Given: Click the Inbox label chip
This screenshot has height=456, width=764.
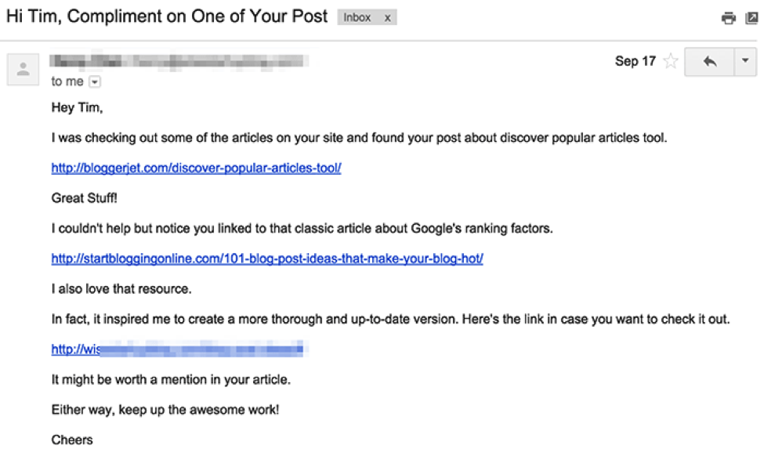Looking at the screenshot, I should coord(359,16).
